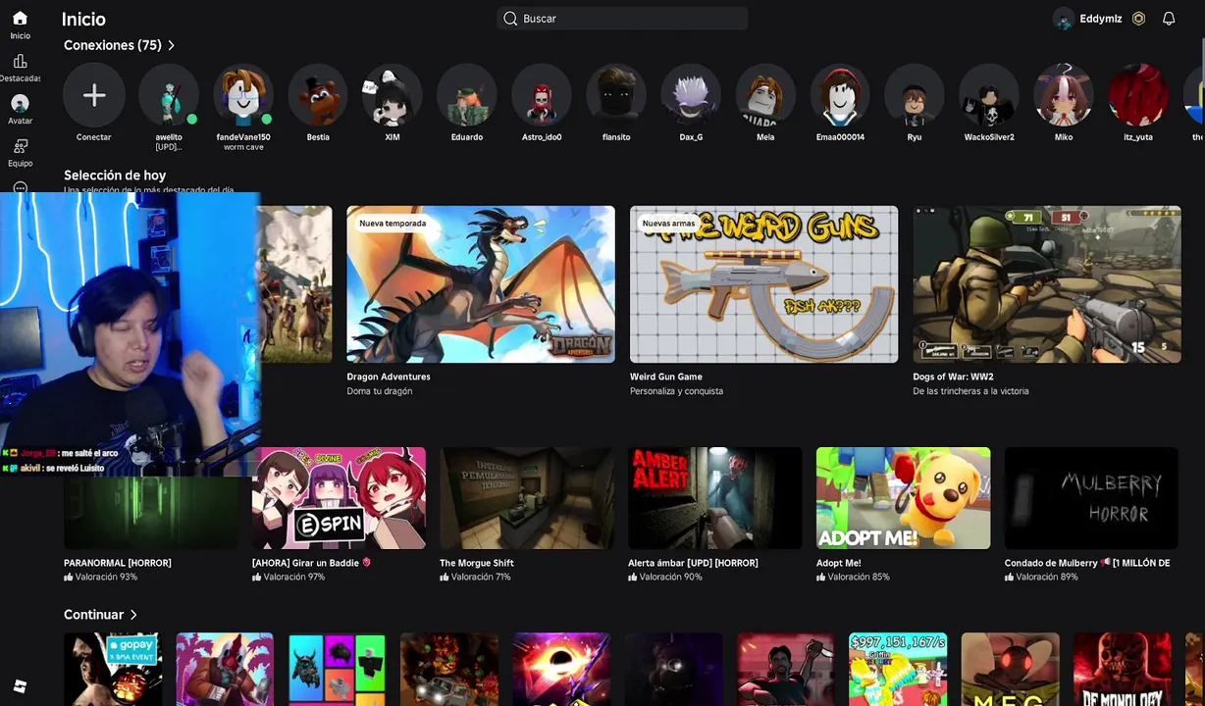Click the Dragon Adventures title link
This screenshot has width=1205, height=706.
pos(389,377)
